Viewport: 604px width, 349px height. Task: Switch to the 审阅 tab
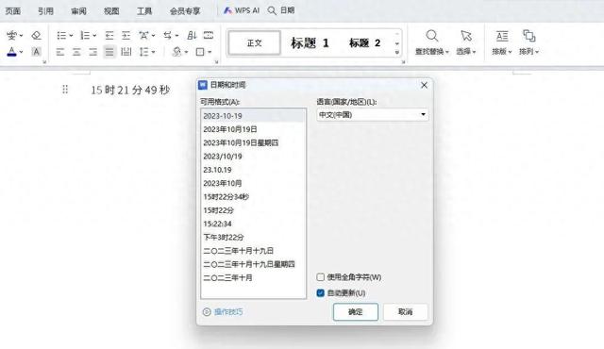[78, 10]
